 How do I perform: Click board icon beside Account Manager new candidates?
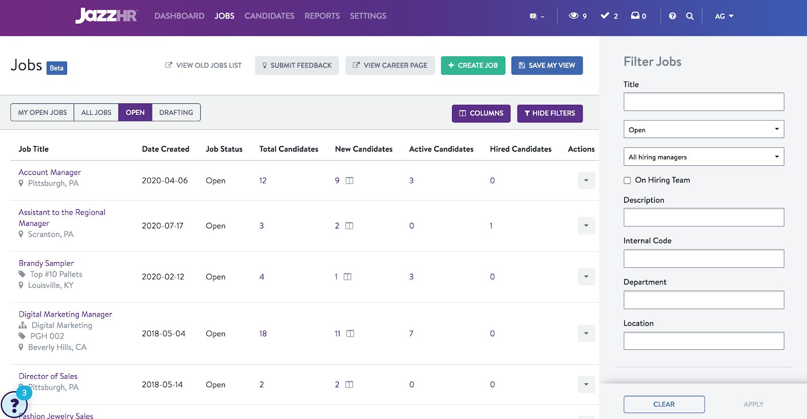pos(350,181)
